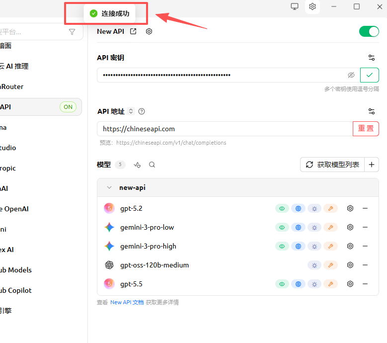387x343 pixels.
Task: Open API address help question icon
Action: [x=142, y=111]
